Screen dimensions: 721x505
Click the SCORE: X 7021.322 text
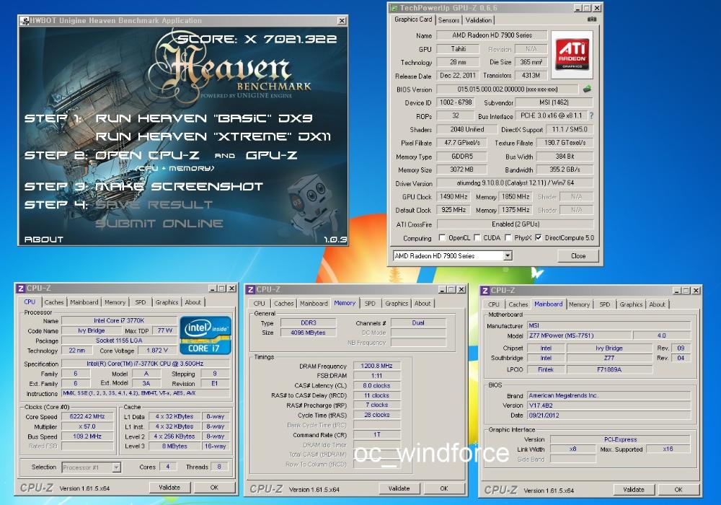point(257,39)
